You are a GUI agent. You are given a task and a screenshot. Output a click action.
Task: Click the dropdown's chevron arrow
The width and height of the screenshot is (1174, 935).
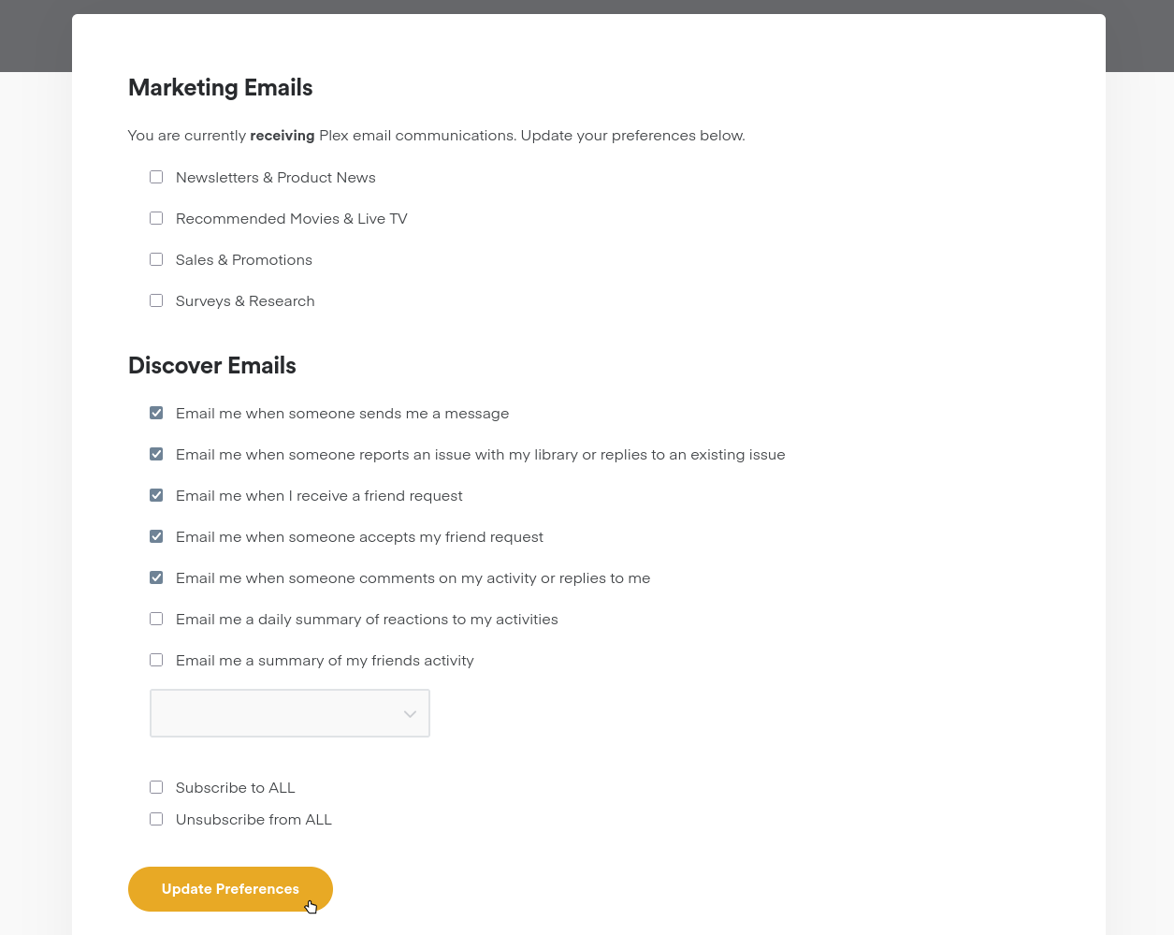[410, 713]
